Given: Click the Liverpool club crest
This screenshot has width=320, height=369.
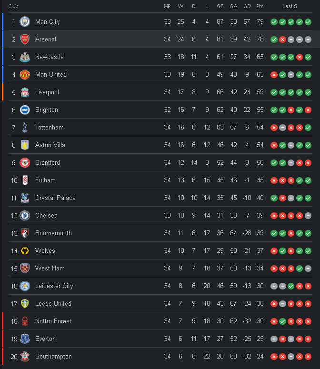Looking at the screenshot, I should pyautogui.click(x=25, y=92).
